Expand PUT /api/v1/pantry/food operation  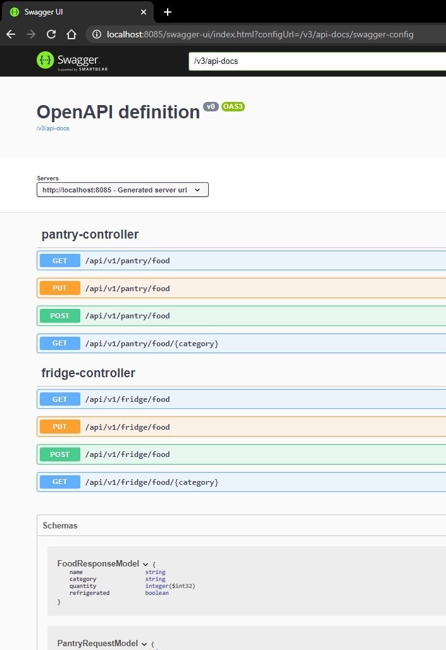click(x=241, y=288)
